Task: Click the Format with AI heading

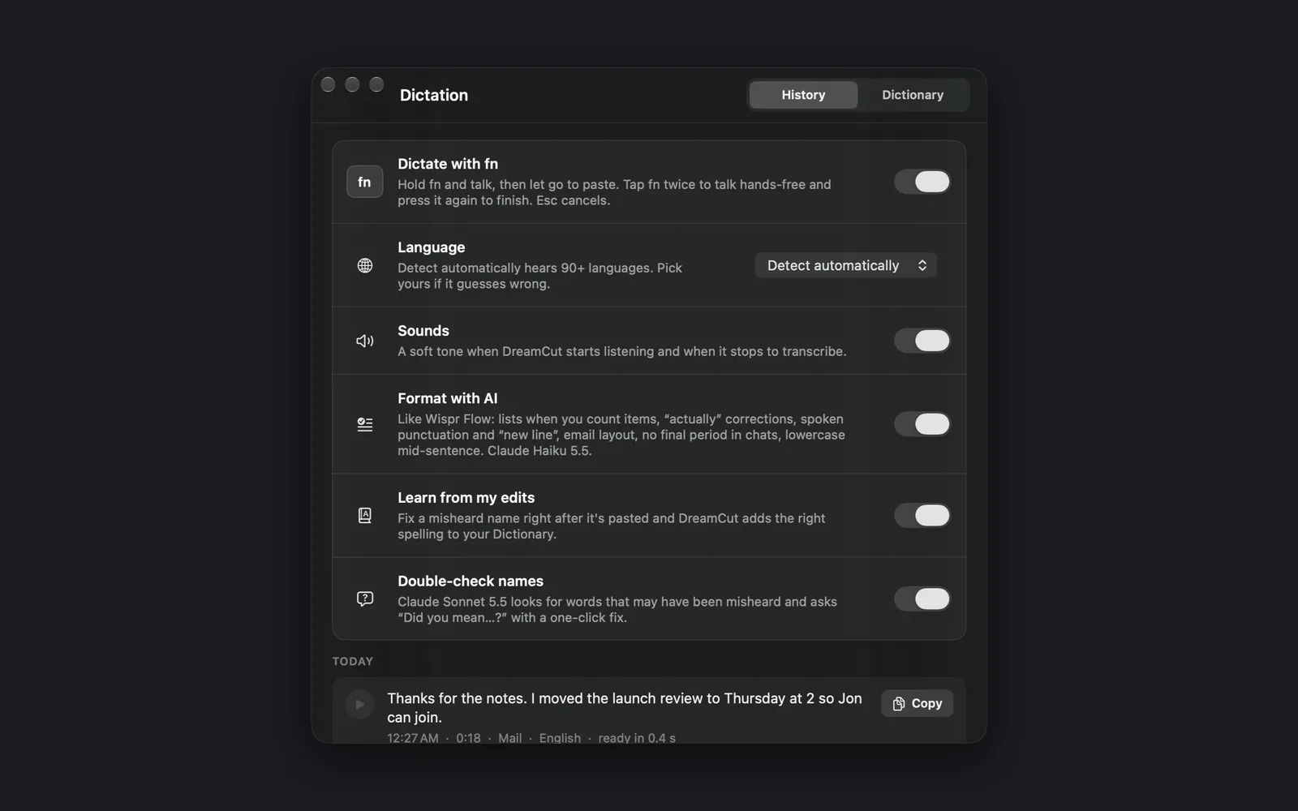Action: 448,398
